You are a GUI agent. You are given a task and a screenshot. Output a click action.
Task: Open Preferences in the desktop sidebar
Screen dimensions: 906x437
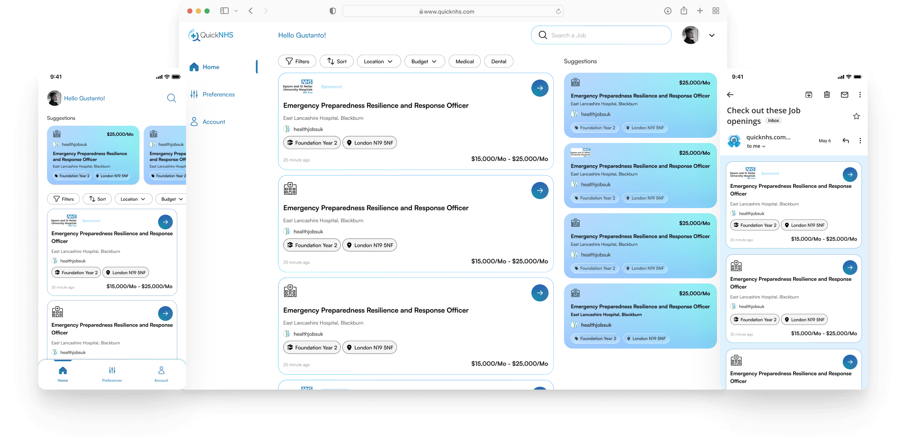(x=218, y=94)
